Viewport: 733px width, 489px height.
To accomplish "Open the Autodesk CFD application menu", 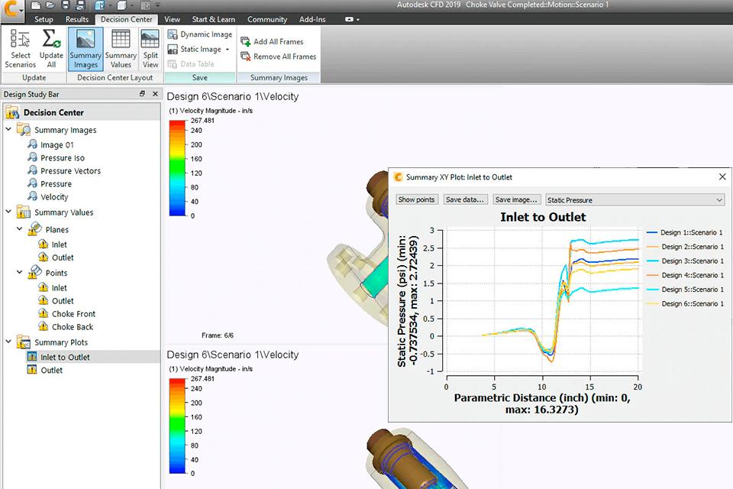I will tap(11, 9).
